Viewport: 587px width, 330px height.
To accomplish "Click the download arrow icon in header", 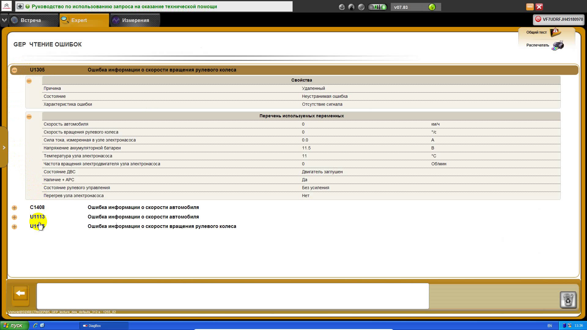I will pyautogui.click(x=342, y=7).
